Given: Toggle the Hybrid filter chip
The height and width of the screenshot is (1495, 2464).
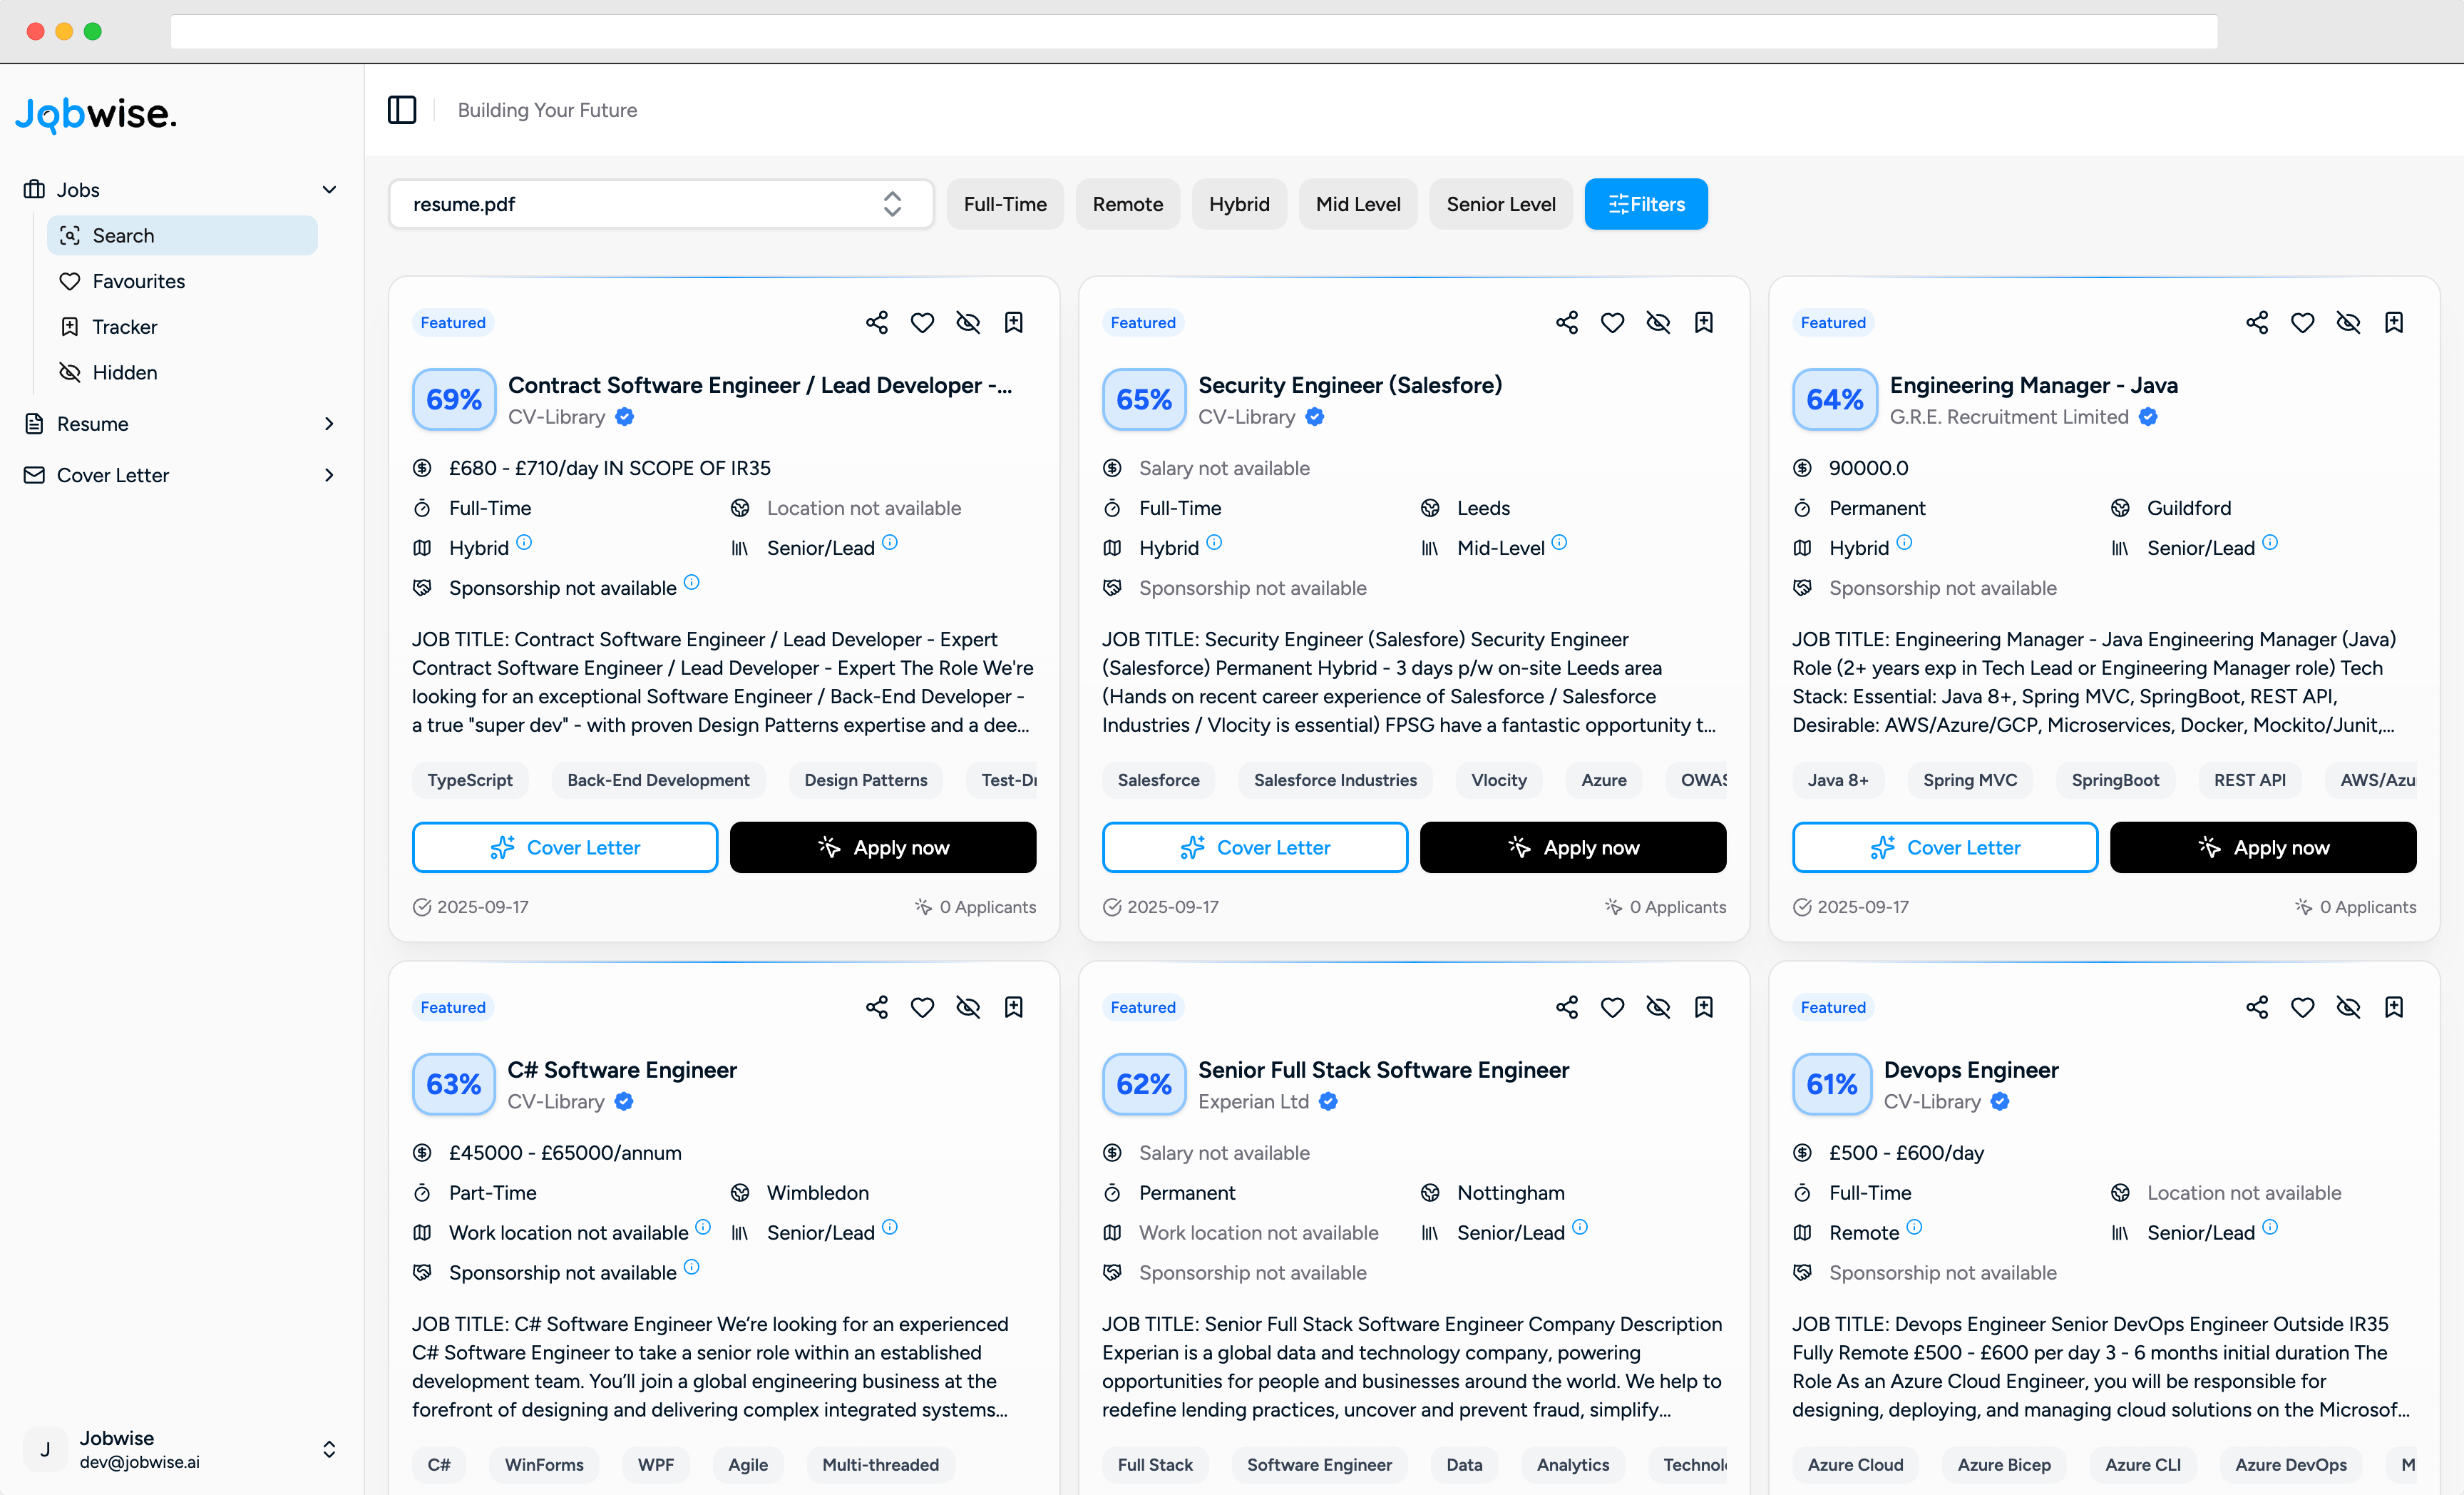Looking at the screenshot, I should (x=1239, y=204).
